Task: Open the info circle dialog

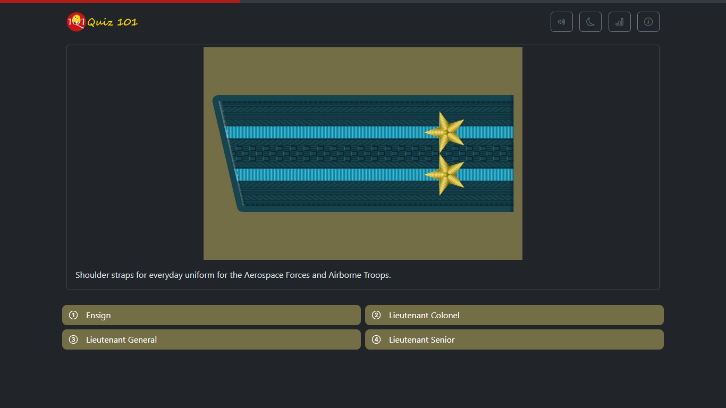Action: click(x=648, y=22)
